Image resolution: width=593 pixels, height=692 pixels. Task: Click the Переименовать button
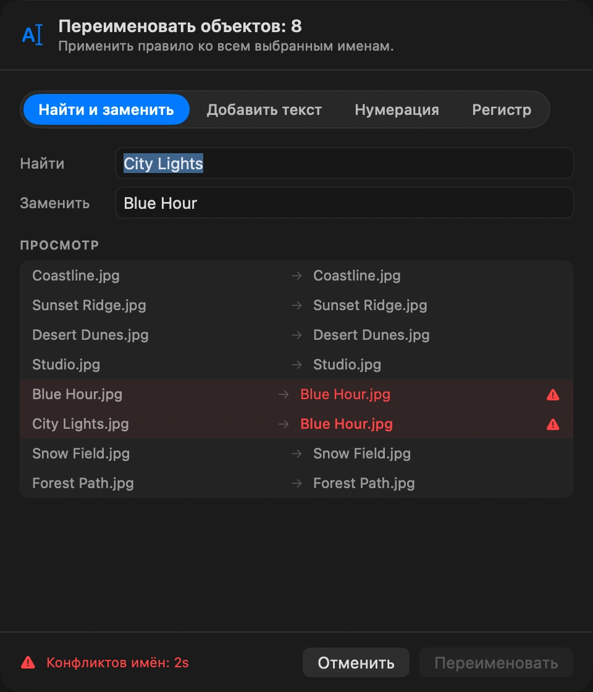coord(497,662)
